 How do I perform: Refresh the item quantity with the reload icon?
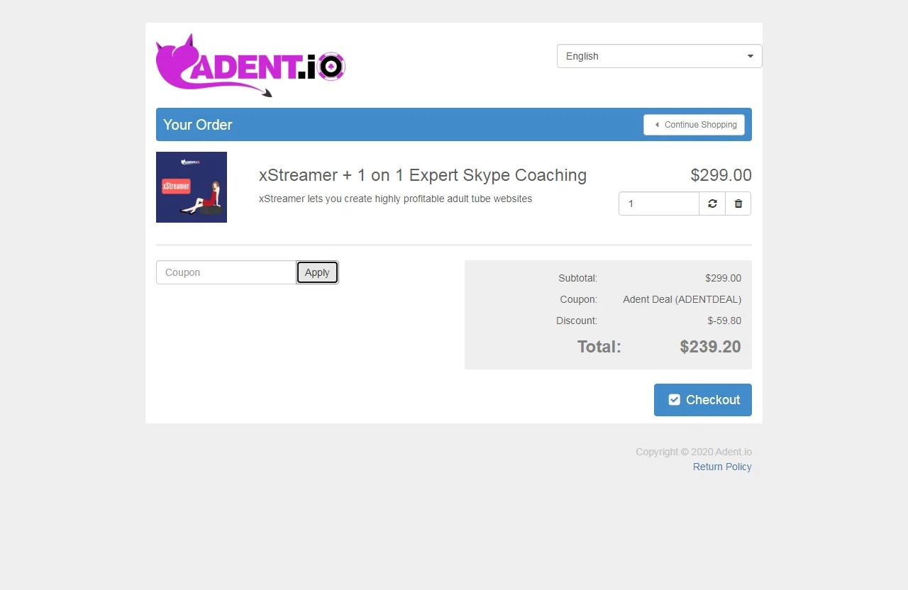[712, 204]
